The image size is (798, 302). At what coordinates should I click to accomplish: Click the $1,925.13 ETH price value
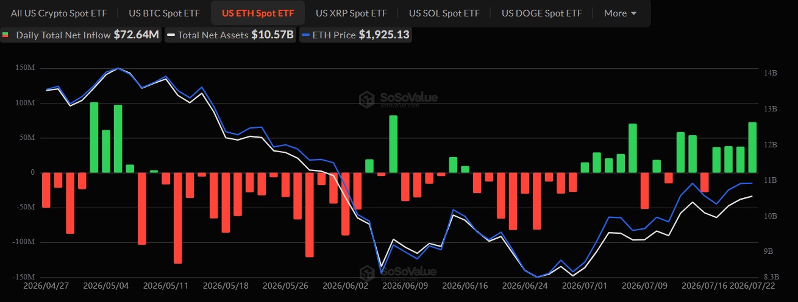pyautogui.click(x=383, y=35)
